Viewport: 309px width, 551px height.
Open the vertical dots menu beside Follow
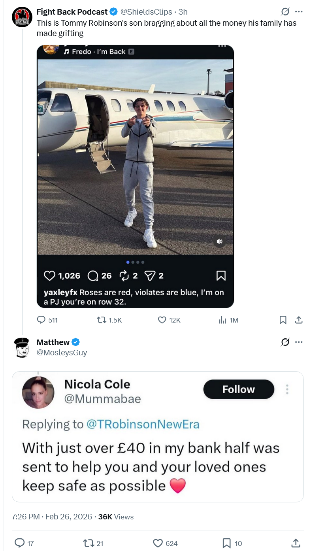pyautogui.click(x=287, y=389)
